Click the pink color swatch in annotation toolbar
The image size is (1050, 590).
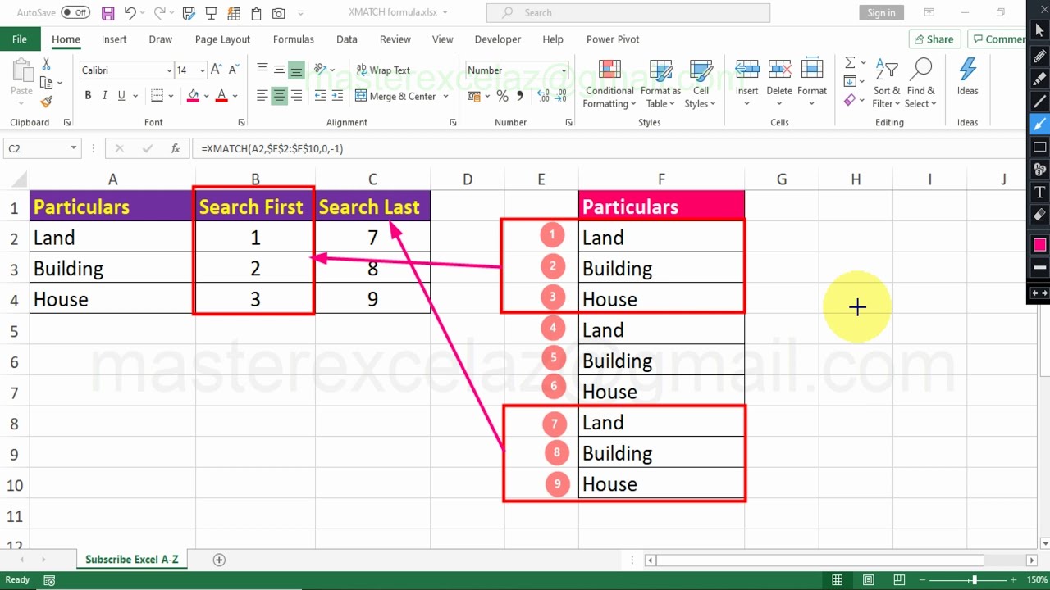coord(1039,245)
